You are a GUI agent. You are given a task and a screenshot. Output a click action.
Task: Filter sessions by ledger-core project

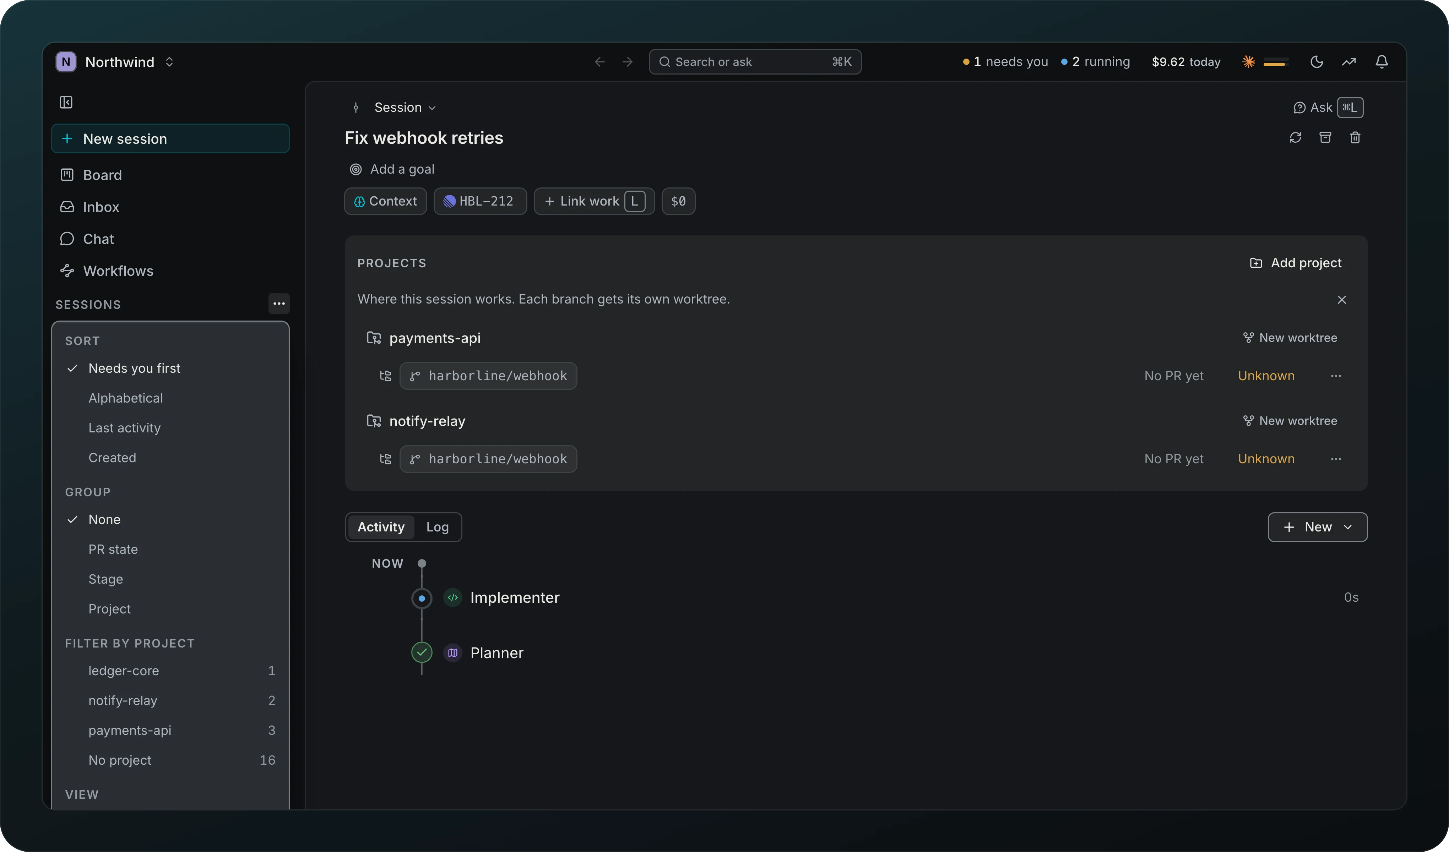(x=170, y=670)
